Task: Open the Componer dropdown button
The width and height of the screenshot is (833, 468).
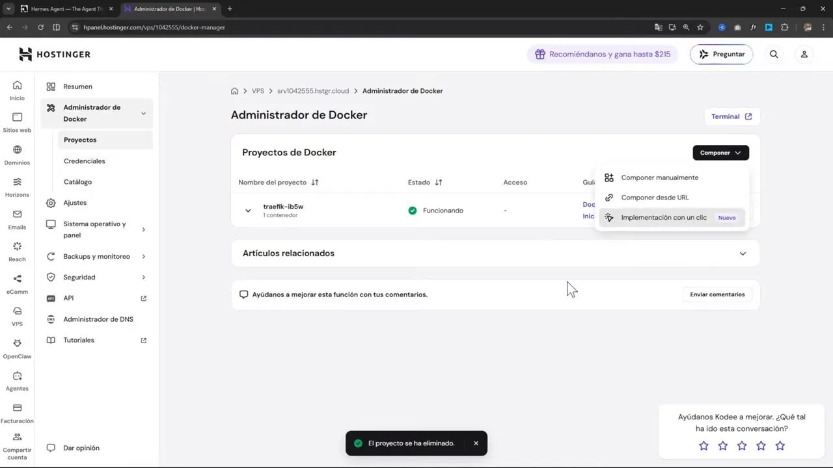Action: pos(720,153)
